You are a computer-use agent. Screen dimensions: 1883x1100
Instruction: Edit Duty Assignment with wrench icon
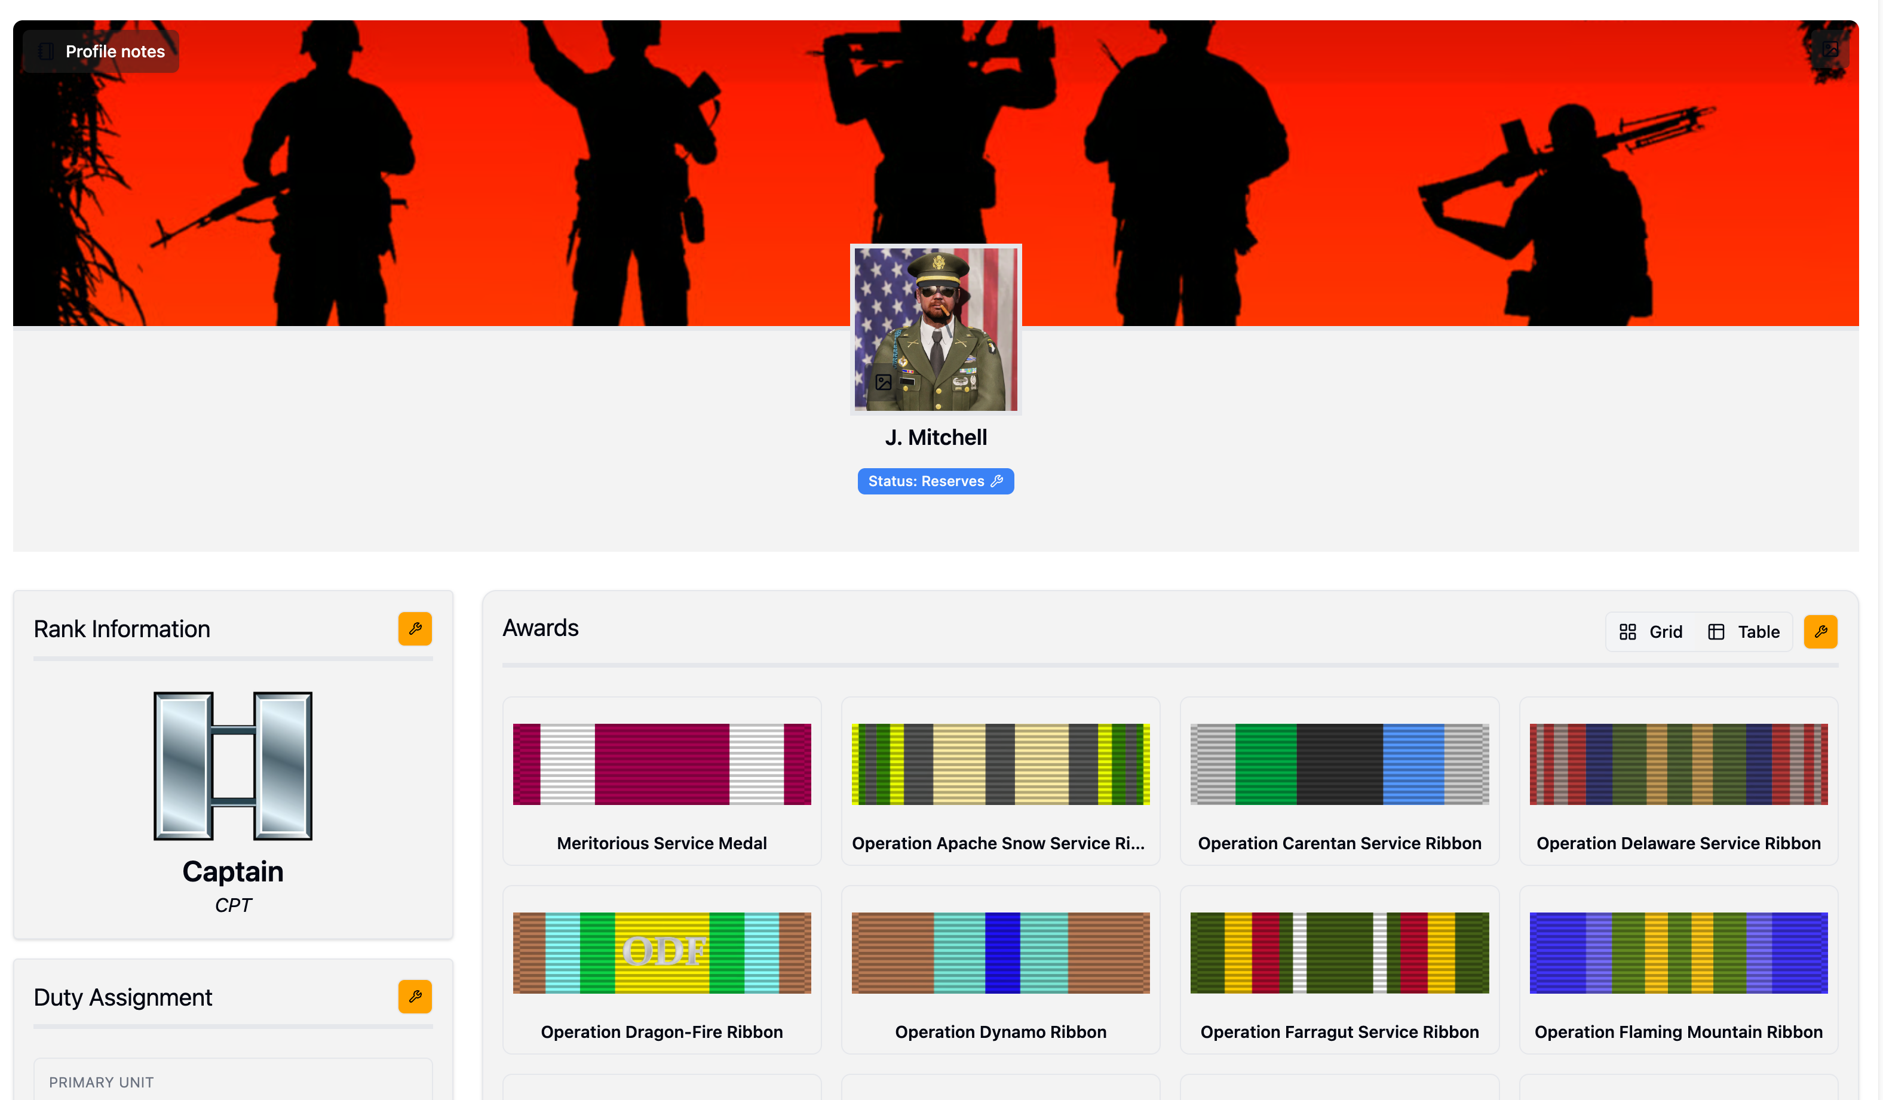(x=415, y=996)
